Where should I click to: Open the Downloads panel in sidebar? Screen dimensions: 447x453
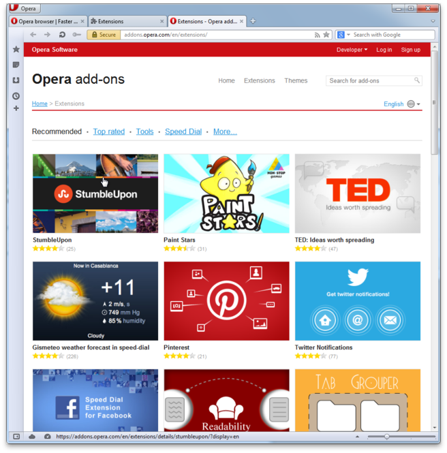coord(16,80)
